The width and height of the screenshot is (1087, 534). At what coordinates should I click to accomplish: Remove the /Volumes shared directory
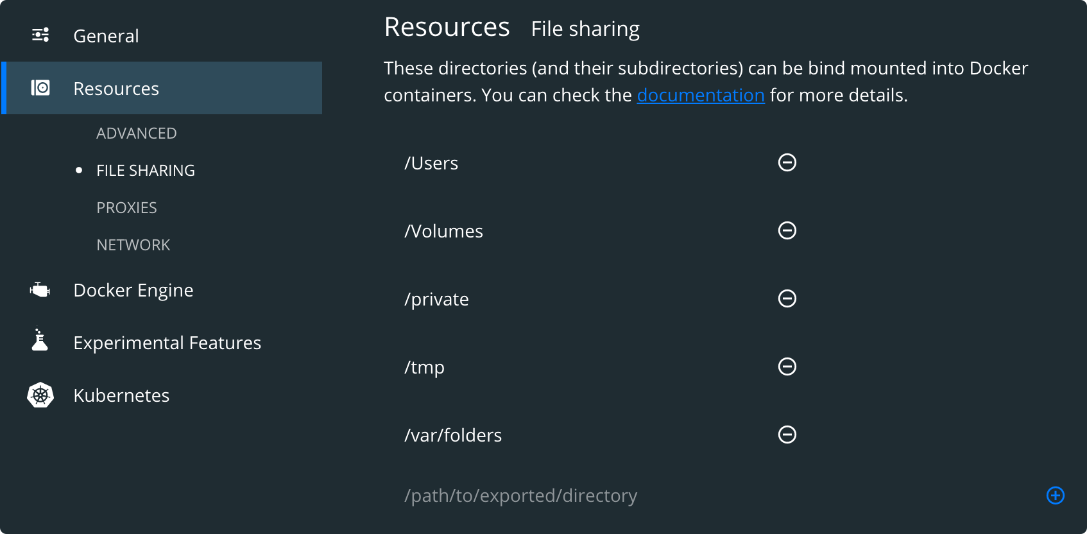[787, 230]
